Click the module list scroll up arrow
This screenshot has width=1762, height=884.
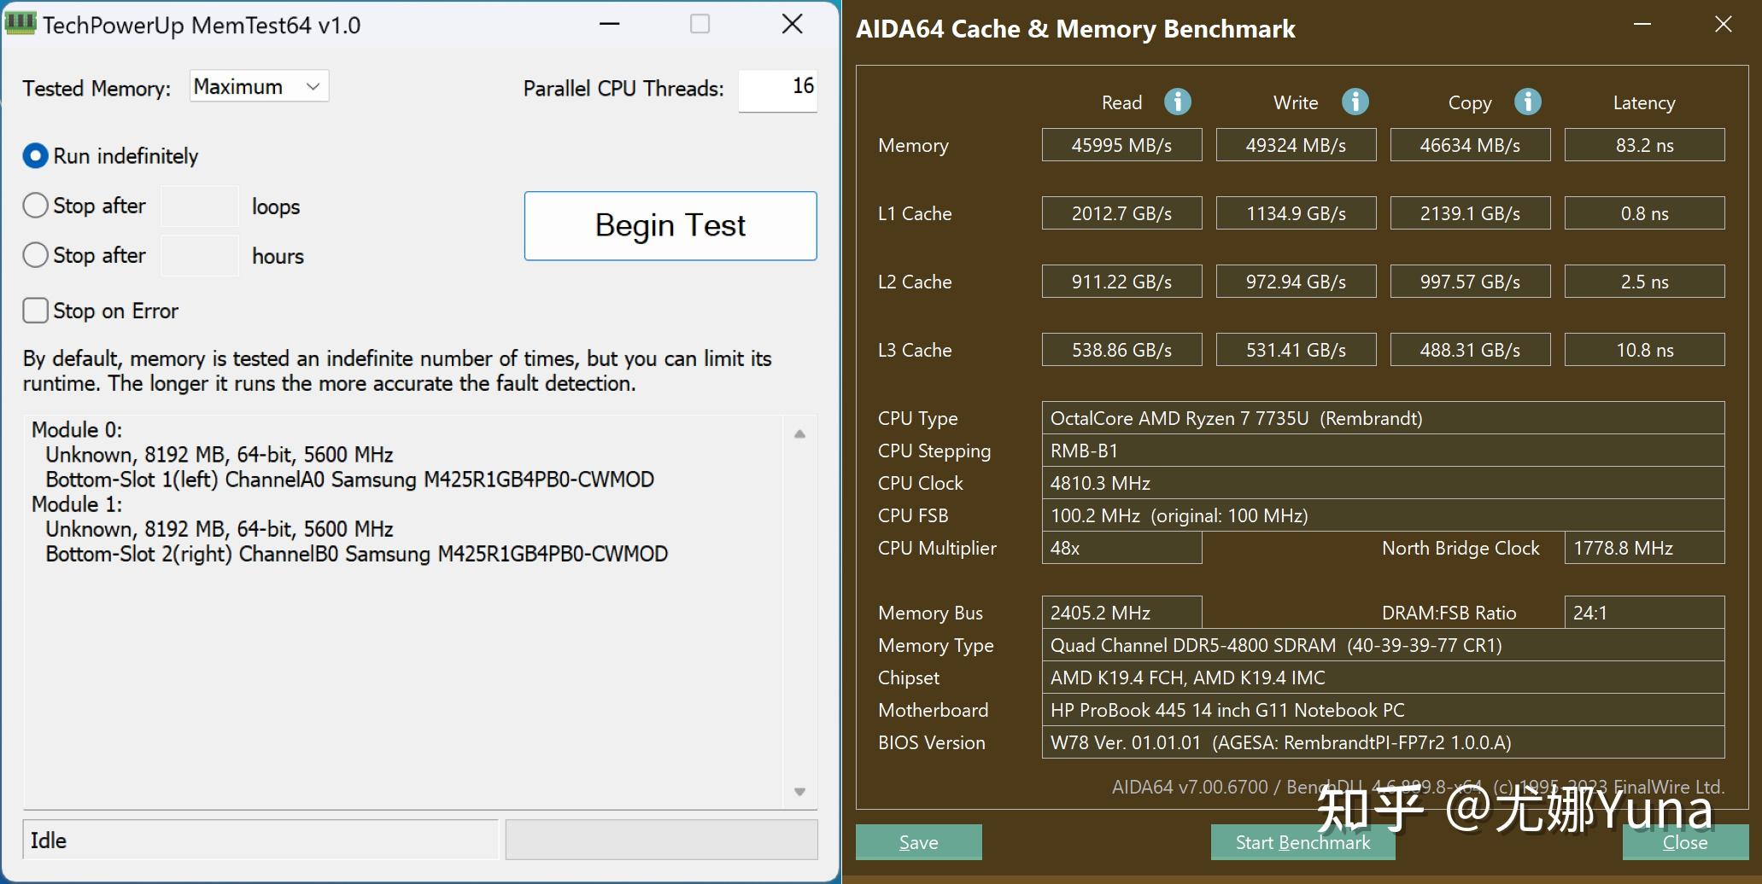click(x=799, y=434)
